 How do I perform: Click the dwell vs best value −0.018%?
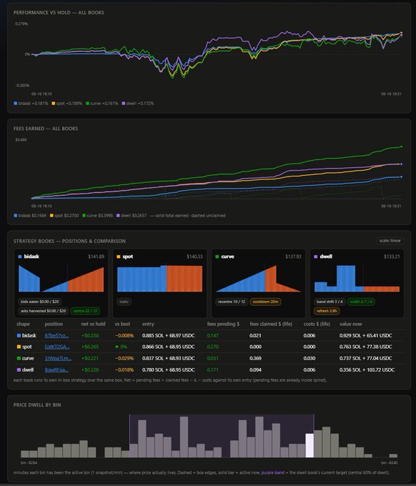point(124,370)
